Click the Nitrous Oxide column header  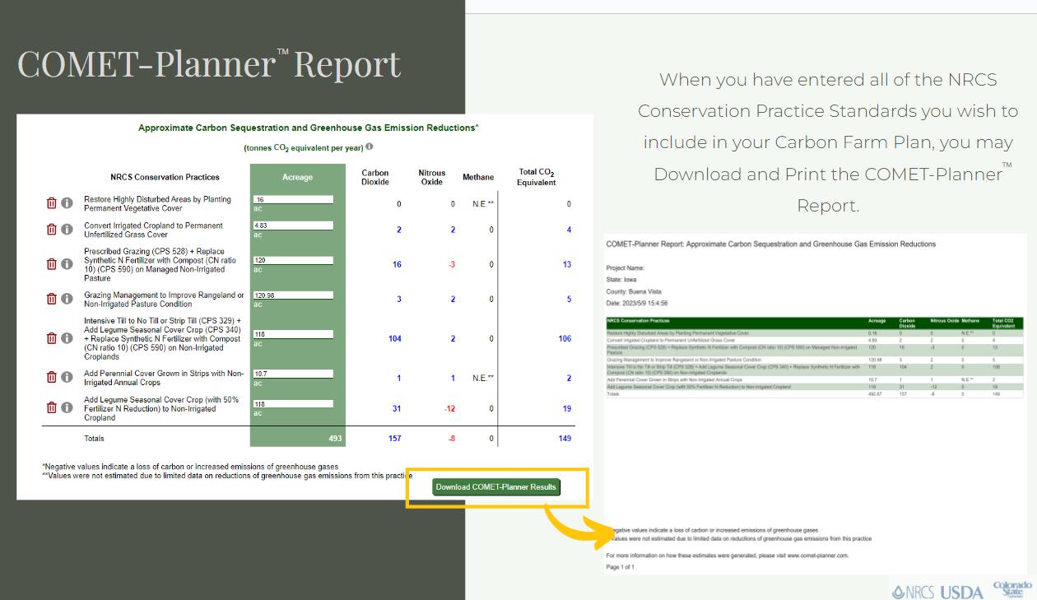click(x=431, y=177)
